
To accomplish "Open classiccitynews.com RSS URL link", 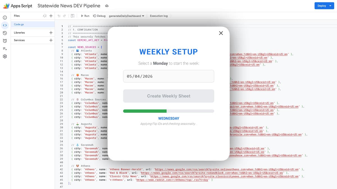I will (x=224, y=176).
